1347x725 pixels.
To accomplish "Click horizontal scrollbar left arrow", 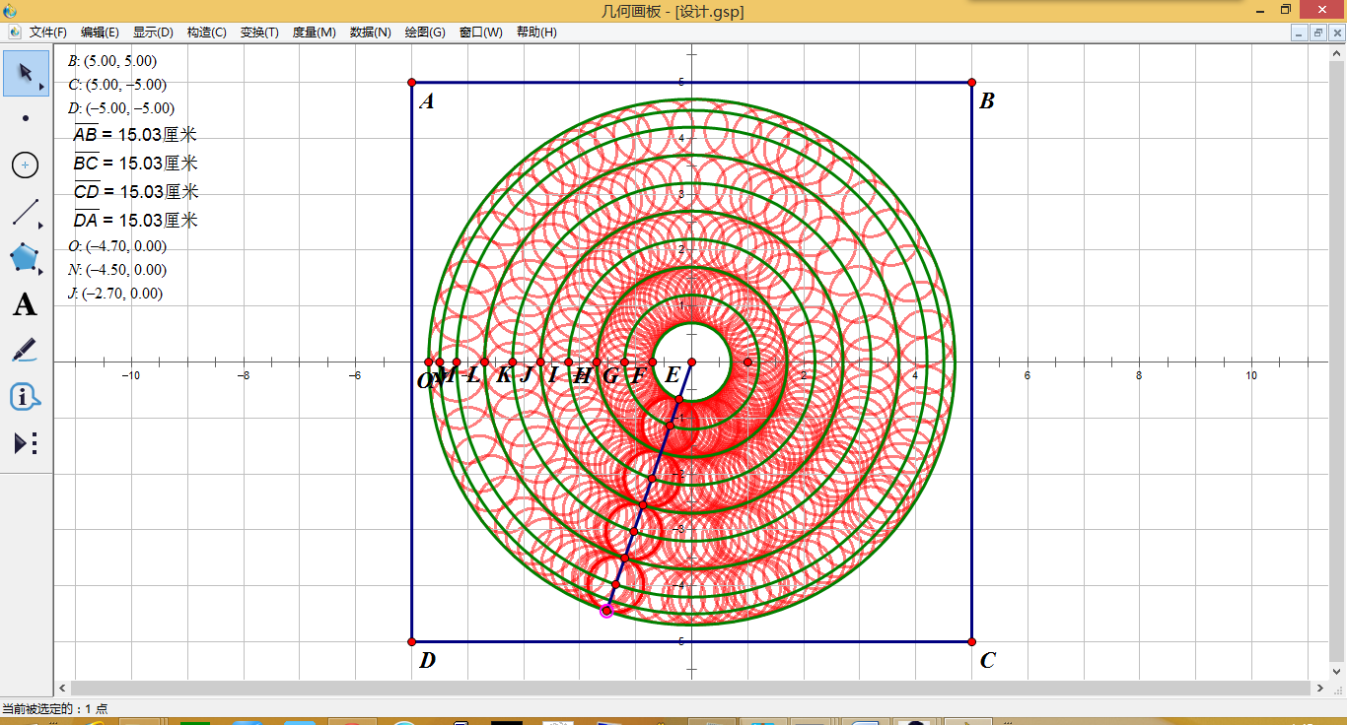I will coord(63,688).
